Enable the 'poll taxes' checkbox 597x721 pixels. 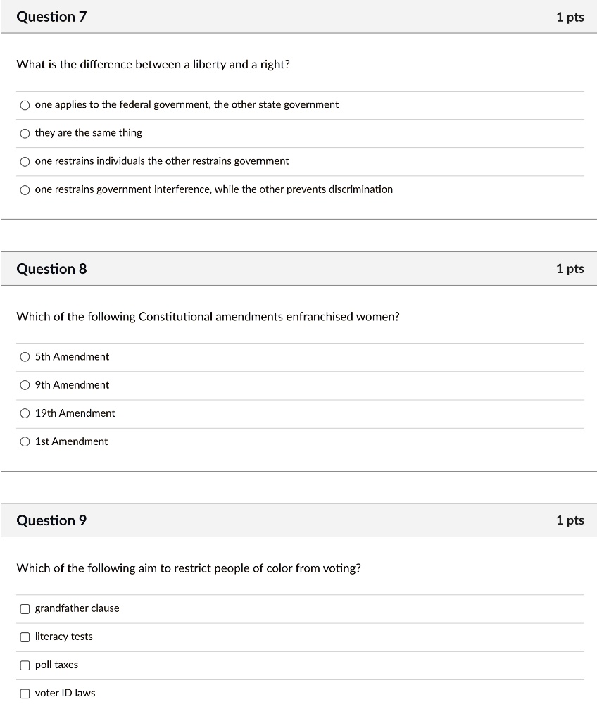(x=25, y=665)
